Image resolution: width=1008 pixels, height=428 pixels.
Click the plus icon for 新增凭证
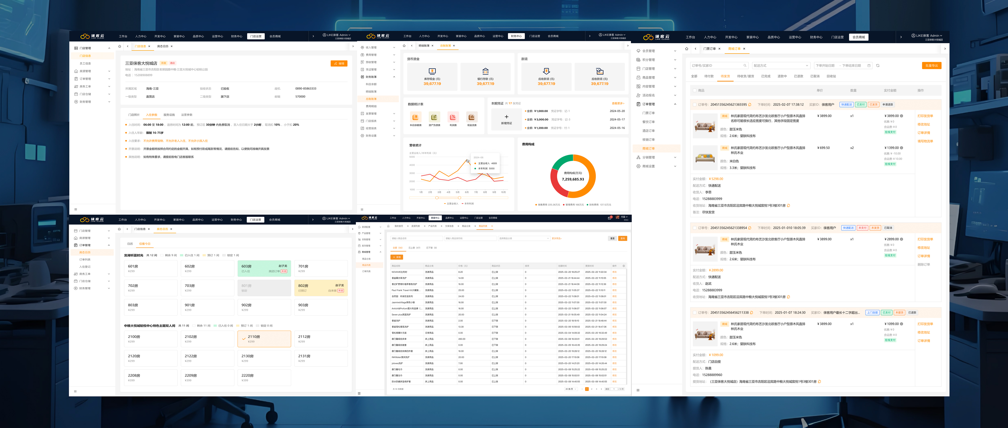(x=506, y=117)
